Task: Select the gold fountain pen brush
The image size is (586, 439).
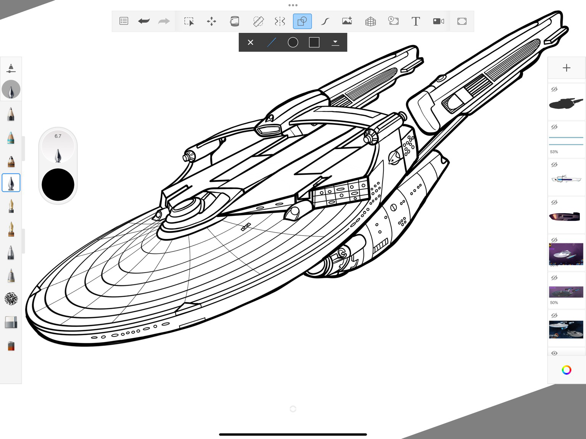Action: pos(11,206)
